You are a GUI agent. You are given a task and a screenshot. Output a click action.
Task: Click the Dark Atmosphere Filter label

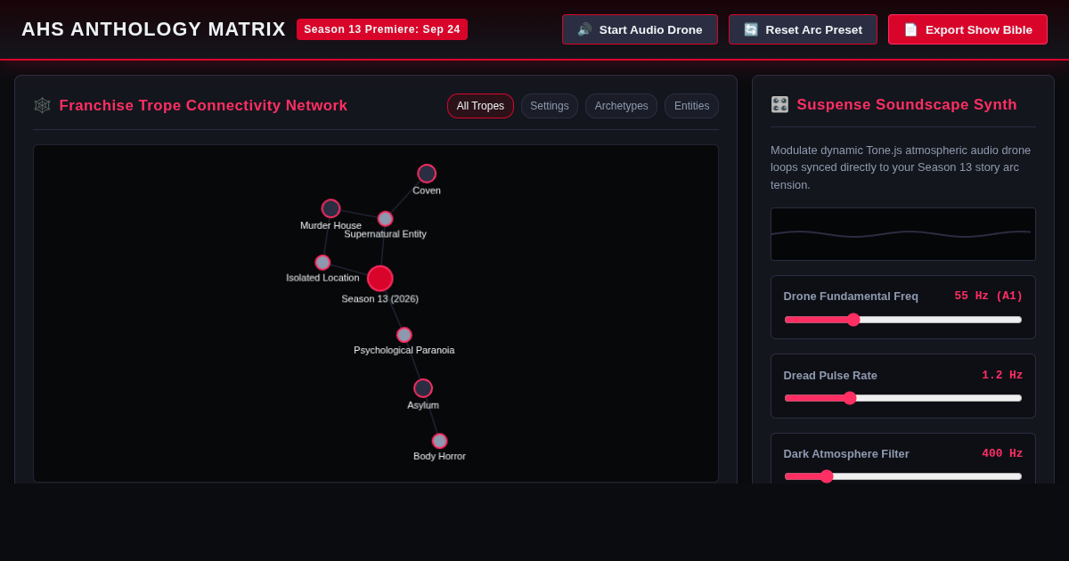click(846, 453)
